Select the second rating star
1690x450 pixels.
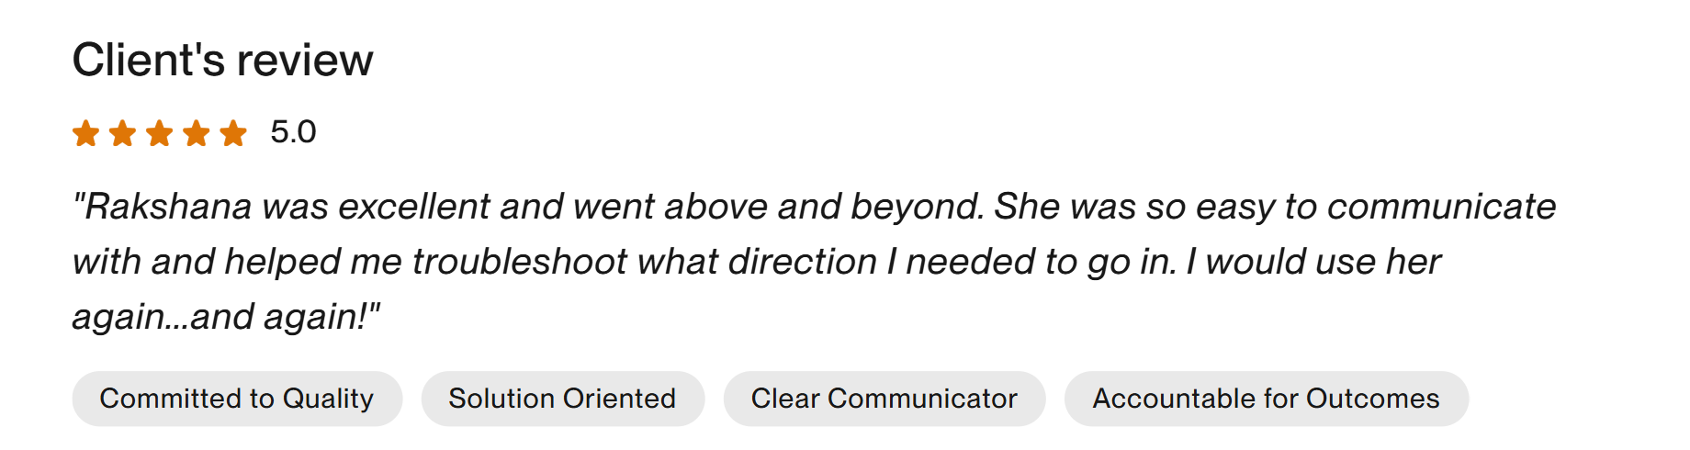[x=123, y=133]
